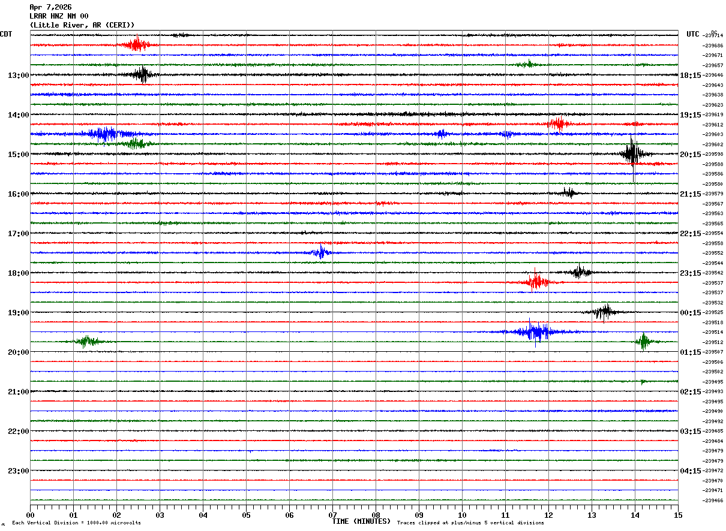Click the black burst near minute 13 on 19:00 trace

pos(605,312)
